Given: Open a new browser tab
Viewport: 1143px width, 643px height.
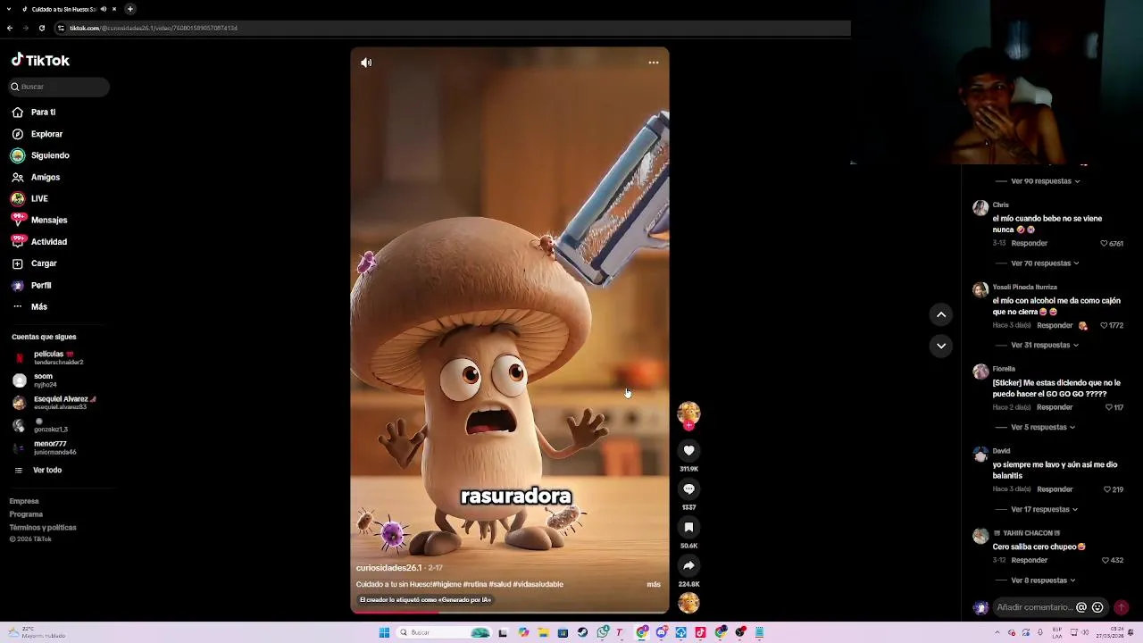Looking at the screenshot, I should [129, 9].
